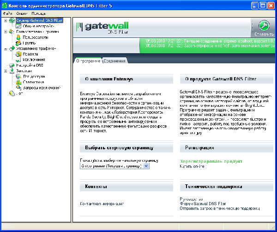Image resolution: width=277 pixels, height=232 pixels.
Task: Click the Управление трафиком arrow icon
Action: (x=12, y=49)
